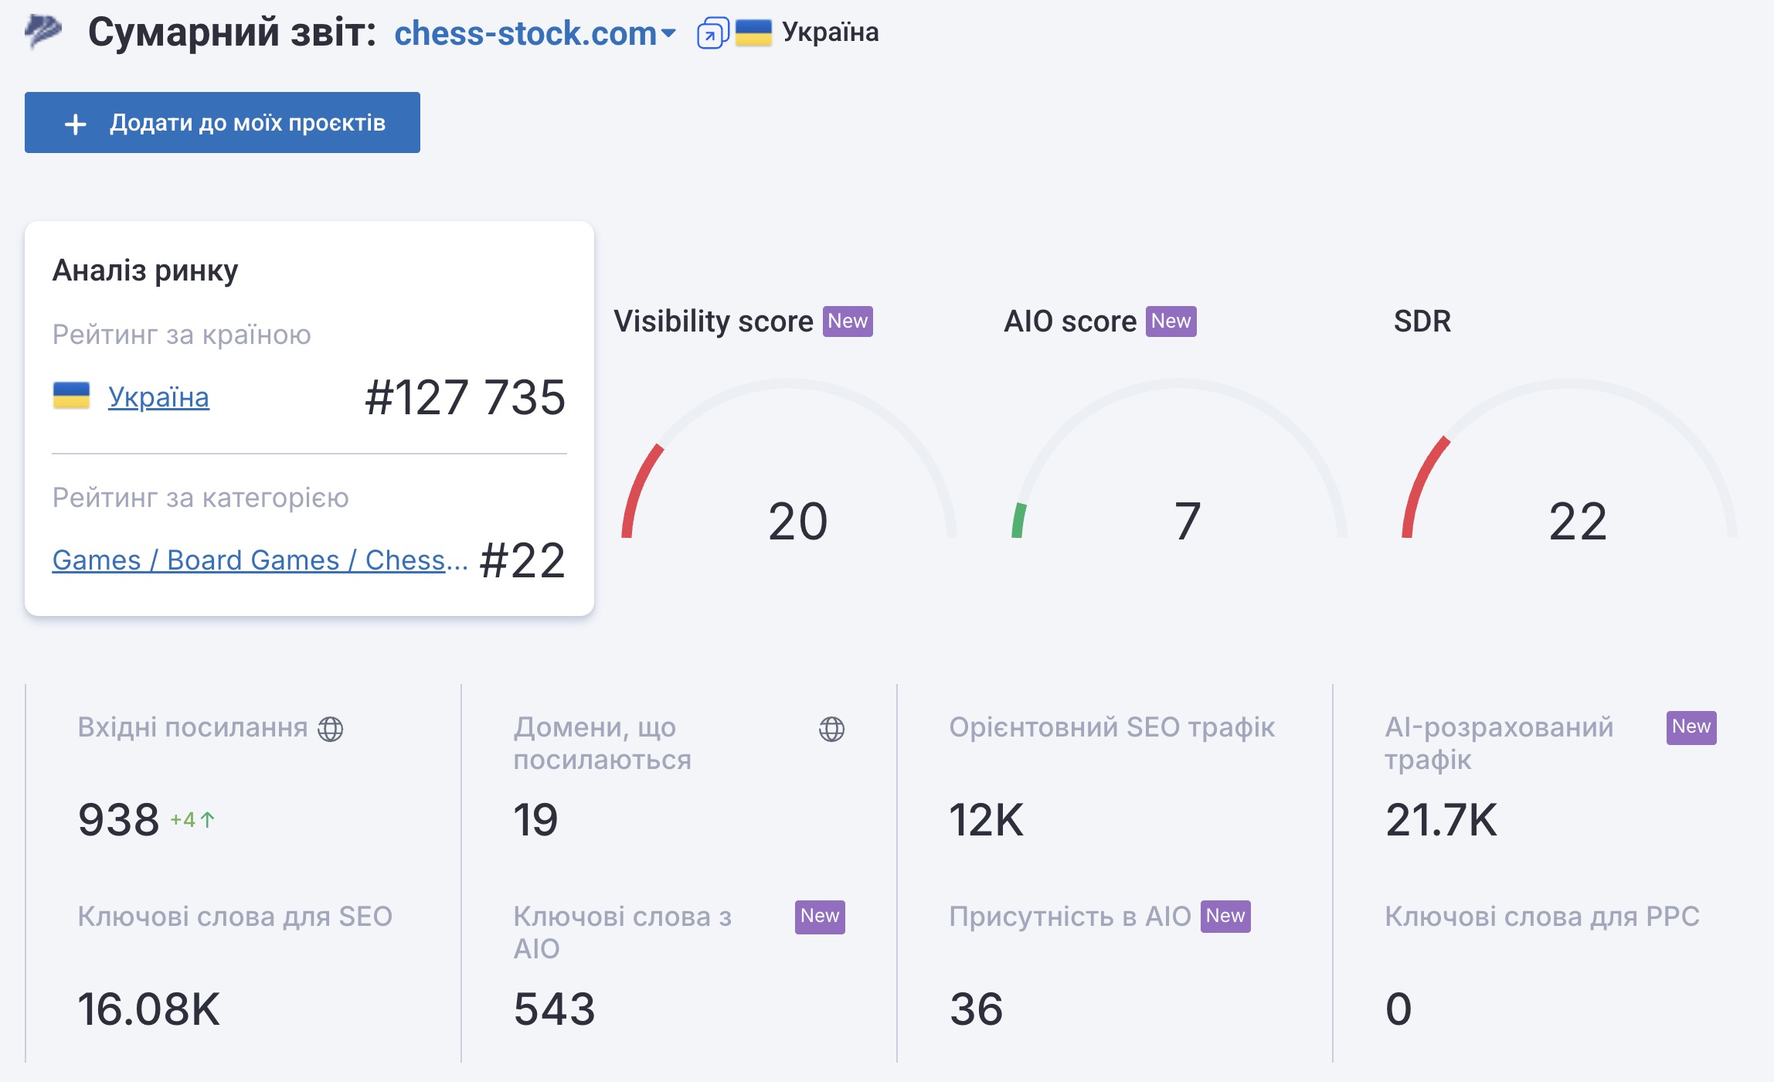Click the Serpstat logo icon
1774x1082 pixels.
click(43, 32)
